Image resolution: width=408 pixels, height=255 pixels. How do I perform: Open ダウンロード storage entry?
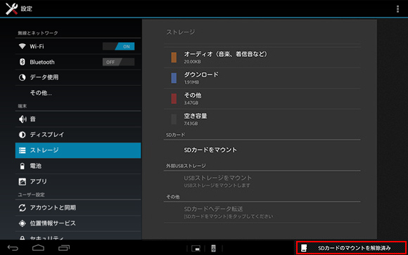(262, 78)
